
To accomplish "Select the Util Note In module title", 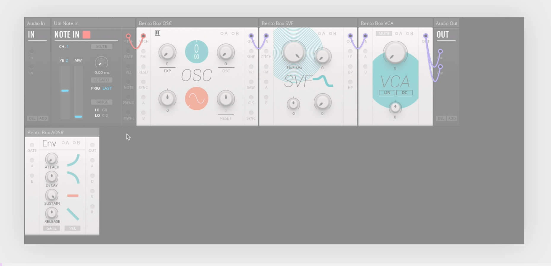I will tap(66, 23).
